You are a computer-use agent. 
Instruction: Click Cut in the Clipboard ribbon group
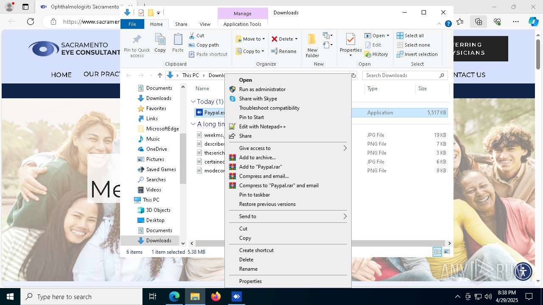[x=197, y=36]
